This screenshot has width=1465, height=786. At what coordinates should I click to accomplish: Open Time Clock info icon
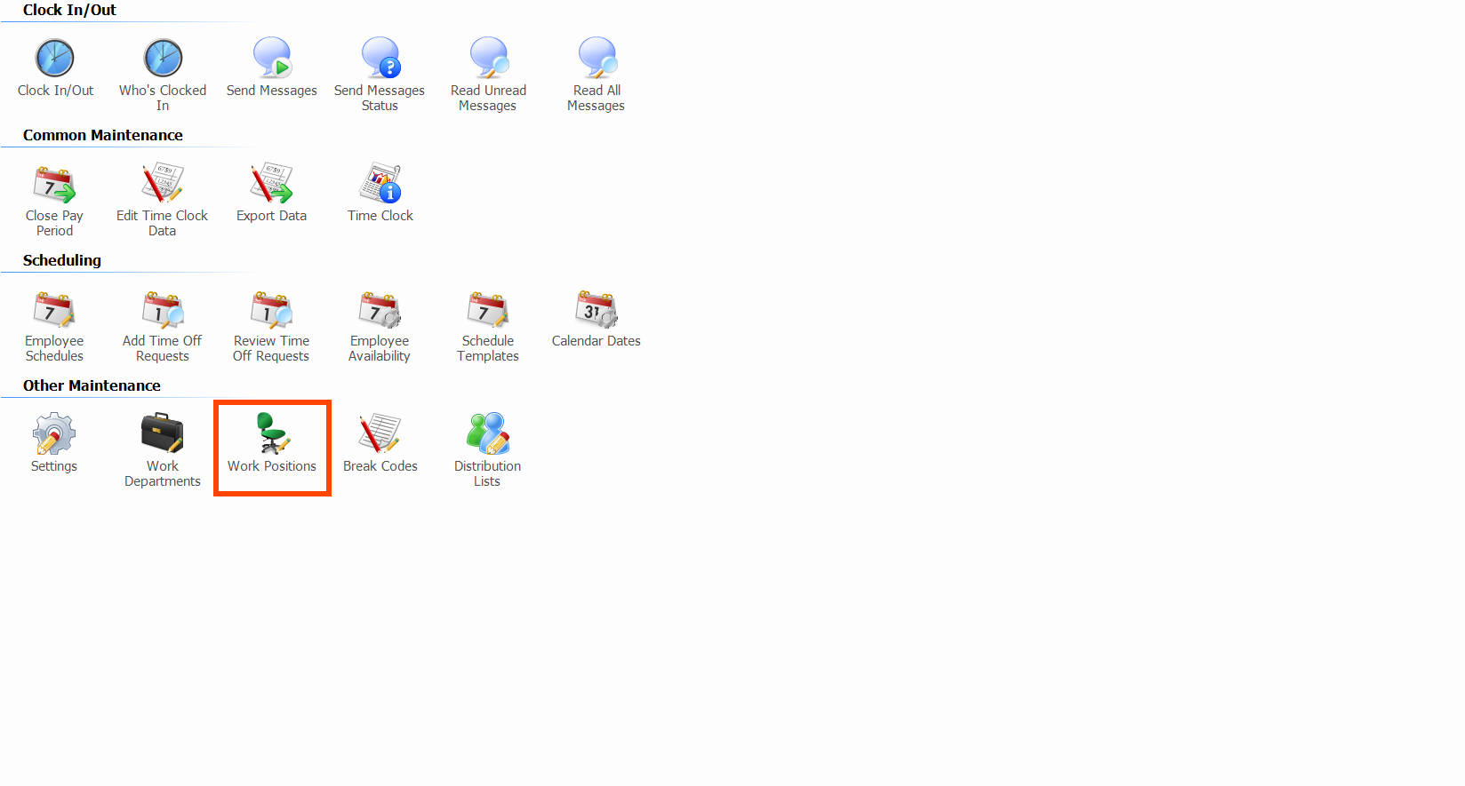380,185
